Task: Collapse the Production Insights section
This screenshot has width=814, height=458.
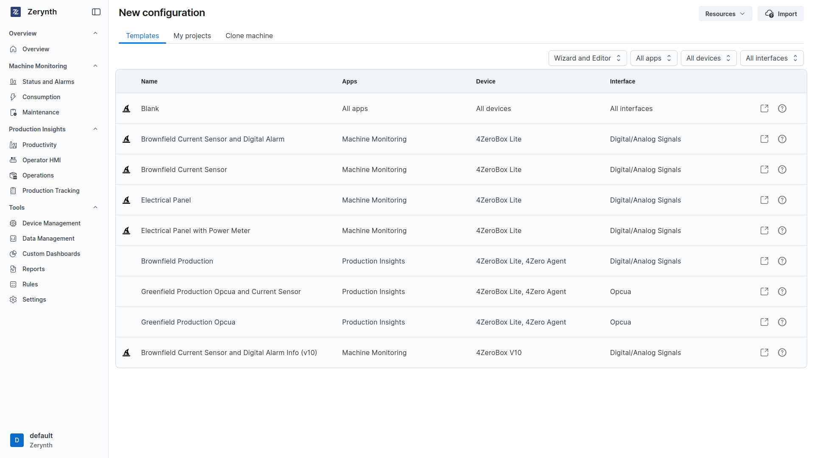Action: coord(95,129)
